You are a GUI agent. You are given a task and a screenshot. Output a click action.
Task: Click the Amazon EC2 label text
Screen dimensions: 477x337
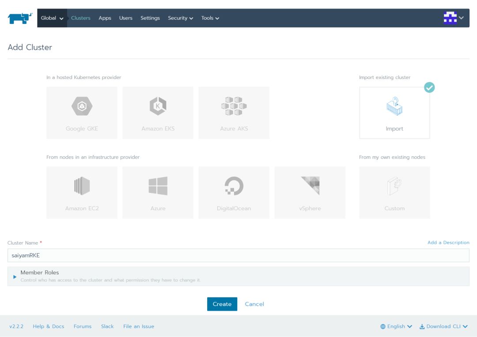tap(82, 208)
